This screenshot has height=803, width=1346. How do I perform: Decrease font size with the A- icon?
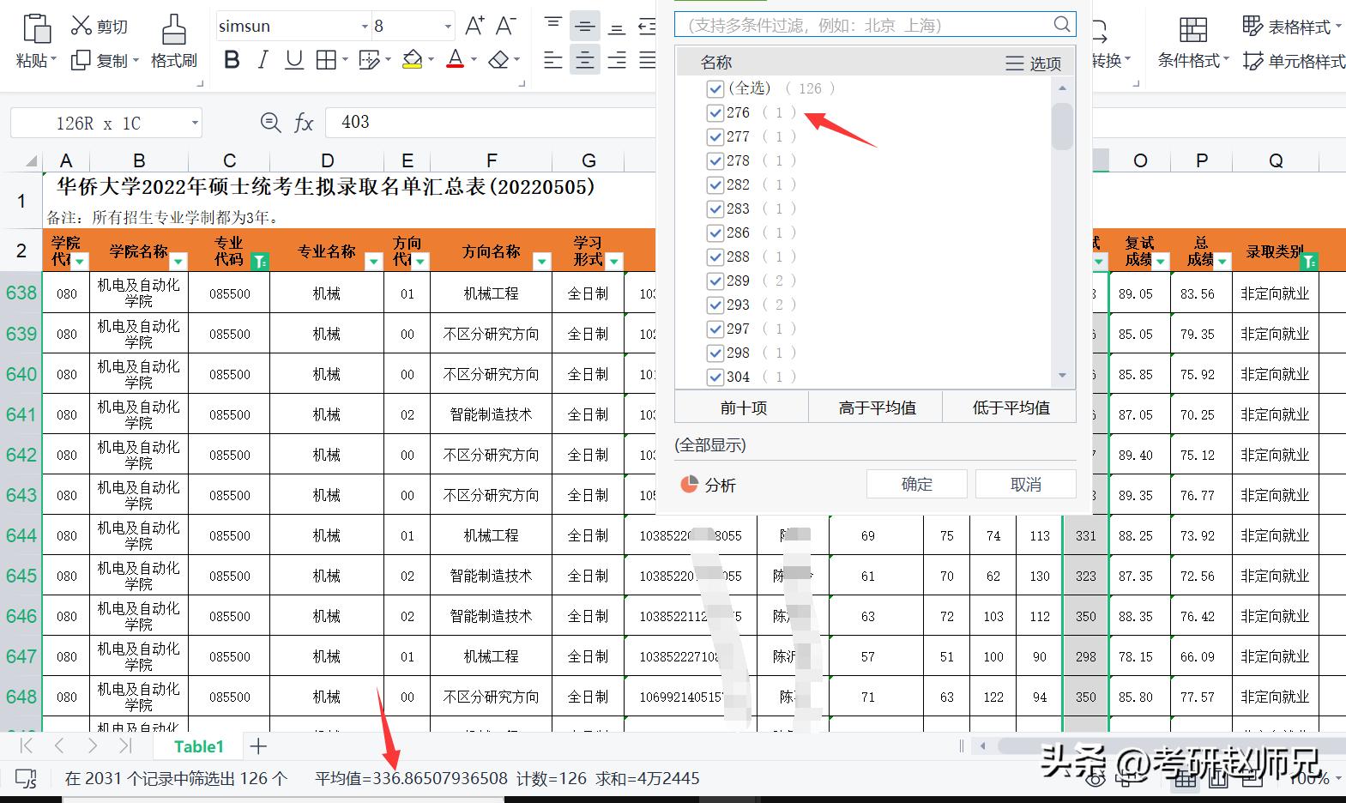tap(506, 26)
